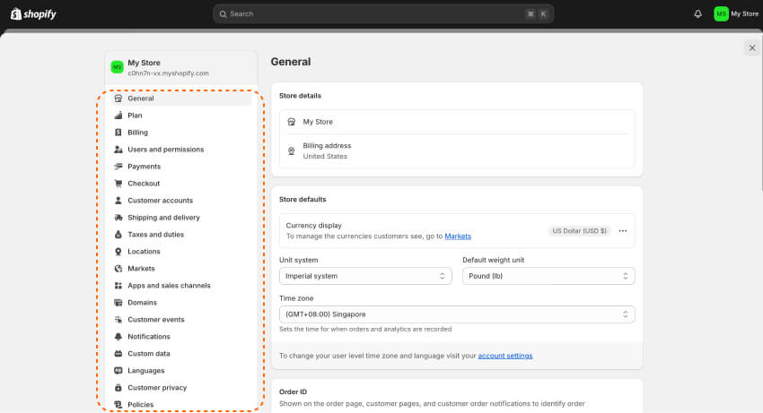The width and height of the screenshot is (763, 413).
Task: Click the Plan sidebar icon
Action: point(118,116)
